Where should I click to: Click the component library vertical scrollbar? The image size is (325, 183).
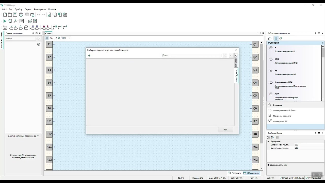point(323,73)
